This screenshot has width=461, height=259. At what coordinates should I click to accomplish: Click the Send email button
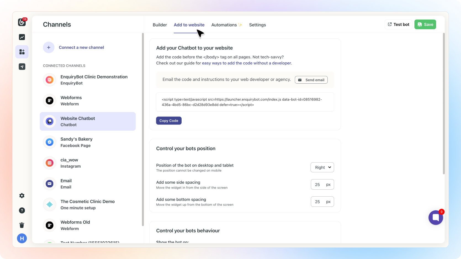click(x=311, y=80)
